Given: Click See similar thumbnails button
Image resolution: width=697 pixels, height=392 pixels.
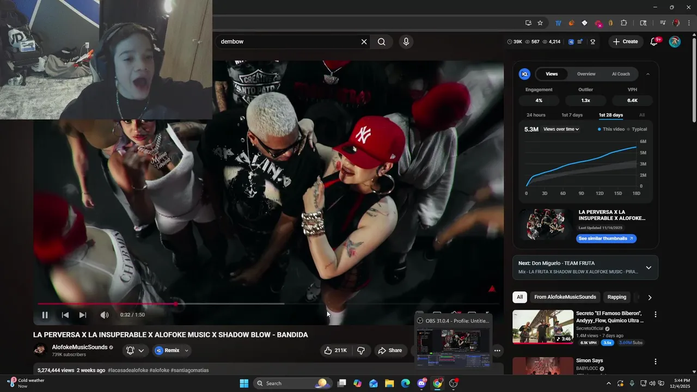Looking at the screenshot, I should coord(606,238).
